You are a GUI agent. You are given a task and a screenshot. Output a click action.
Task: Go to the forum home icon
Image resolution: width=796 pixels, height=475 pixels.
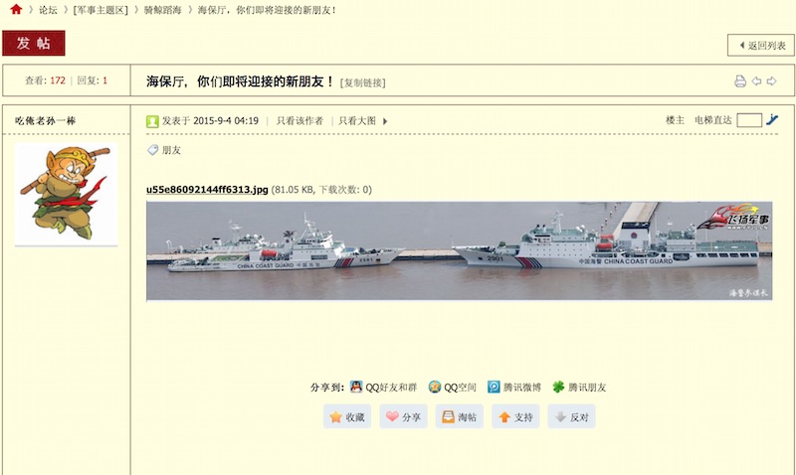pyautogui.click(x=16, y=9)
